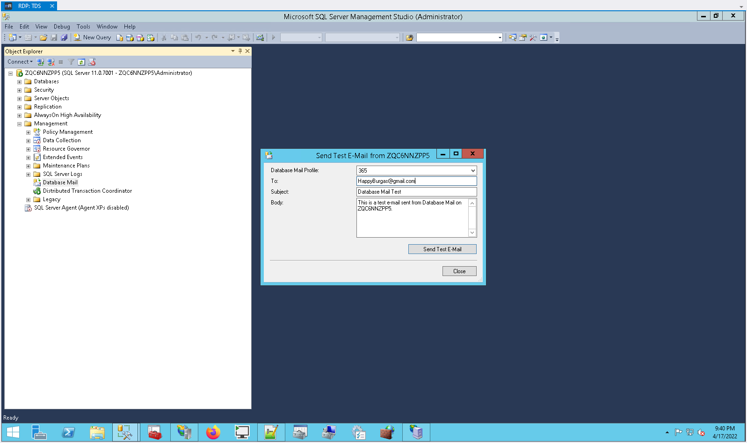The image size is (747, 443).
Task: Open Firefox from the taskbar
Action: [213, 433]
